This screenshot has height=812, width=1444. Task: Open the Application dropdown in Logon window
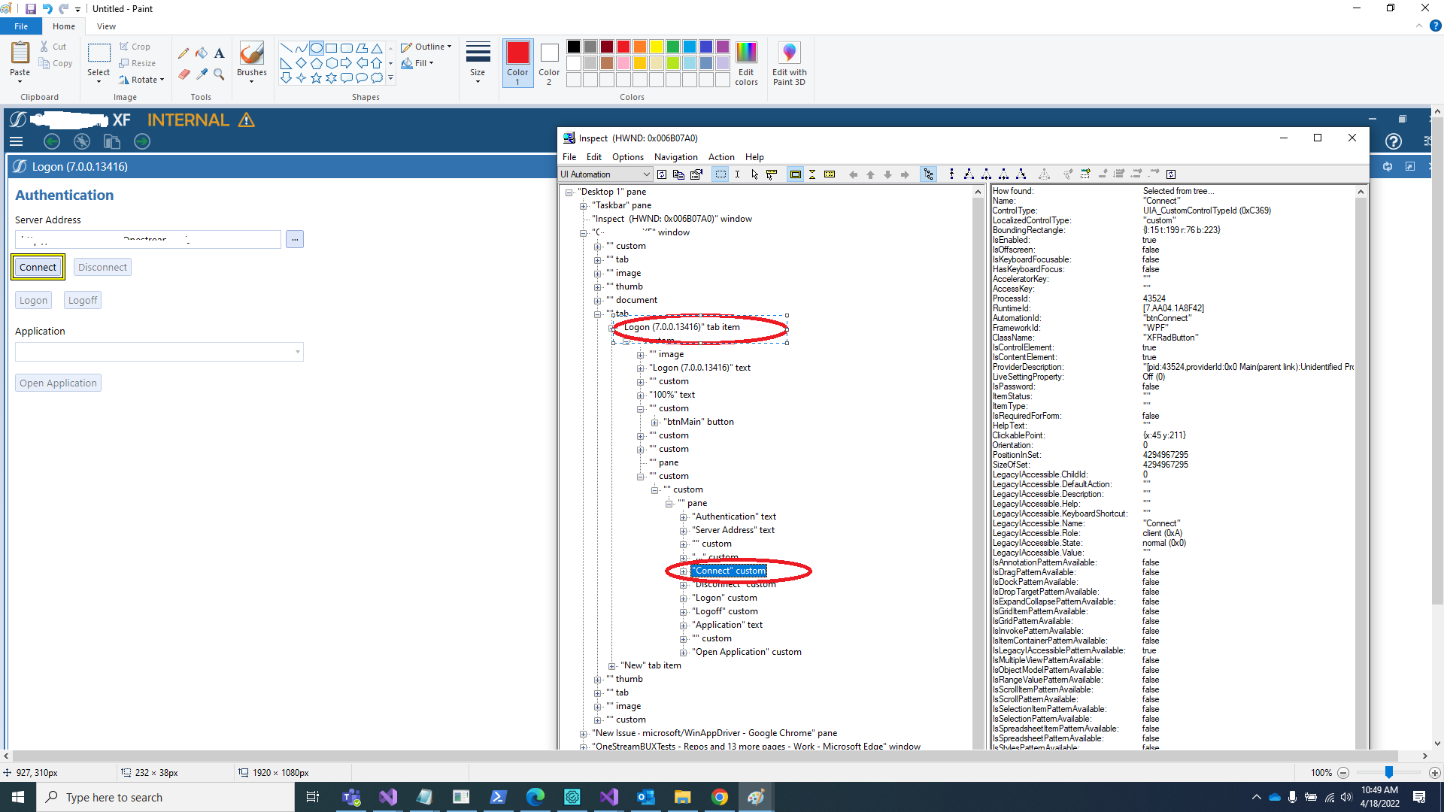(x=297, y=351)
